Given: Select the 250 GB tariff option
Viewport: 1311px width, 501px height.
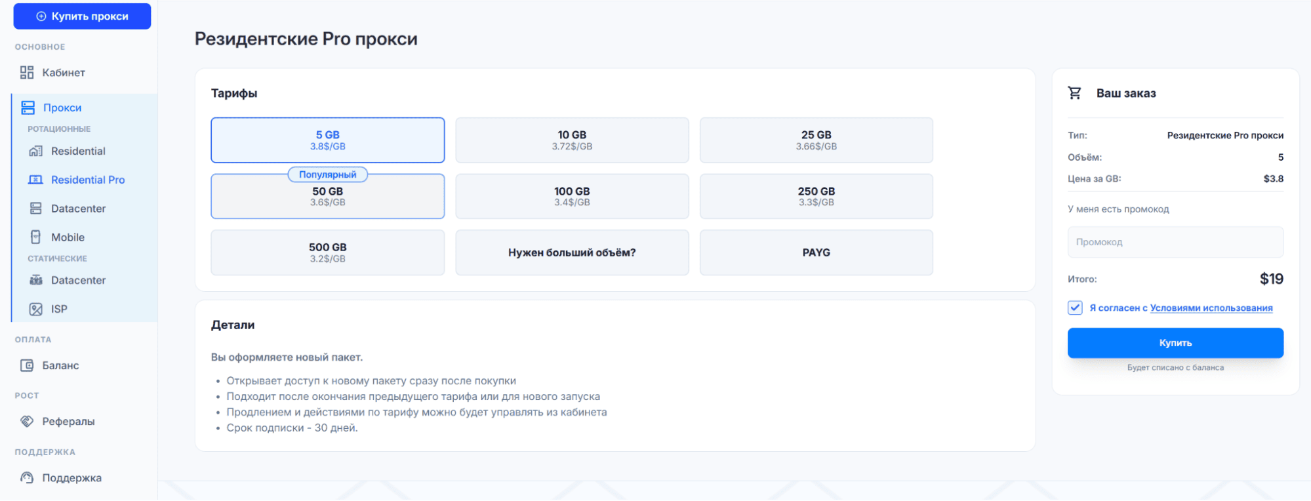Looking at the screenshot, I should pyautogui.click(x=817, y=196).
